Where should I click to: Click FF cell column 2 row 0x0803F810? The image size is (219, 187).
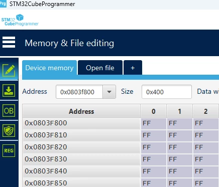coord(206,135)
